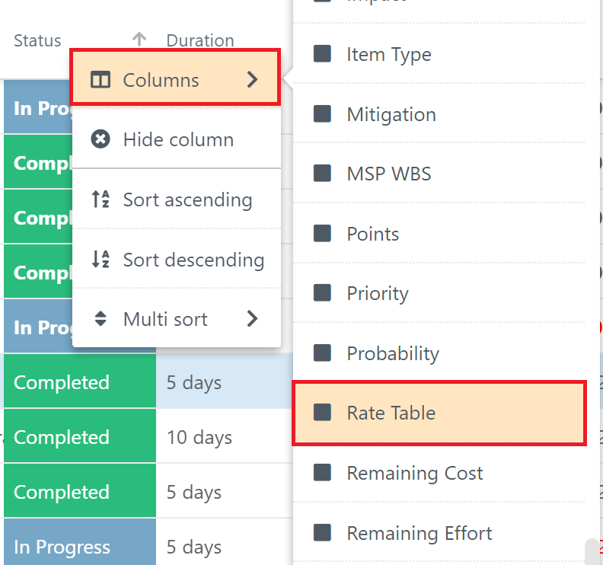The height and width of the screenshot is (565, 603).
Task: Click the Multi sort arrows icon
Action: (100, 318)
